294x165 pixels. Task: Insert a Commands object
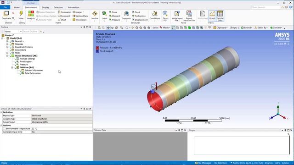point(64,12)
